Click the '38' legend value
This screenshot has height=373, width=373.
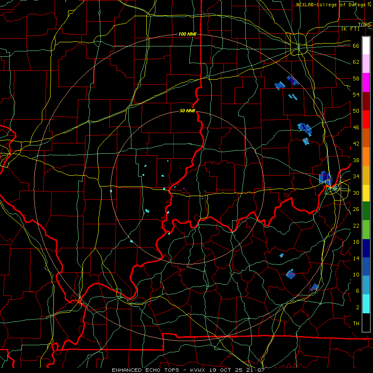[356, 160]
